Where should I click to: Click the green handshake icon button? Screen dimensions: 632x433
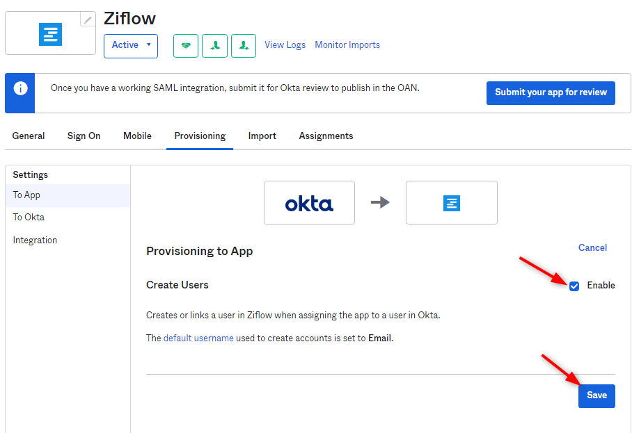point(186,45)
